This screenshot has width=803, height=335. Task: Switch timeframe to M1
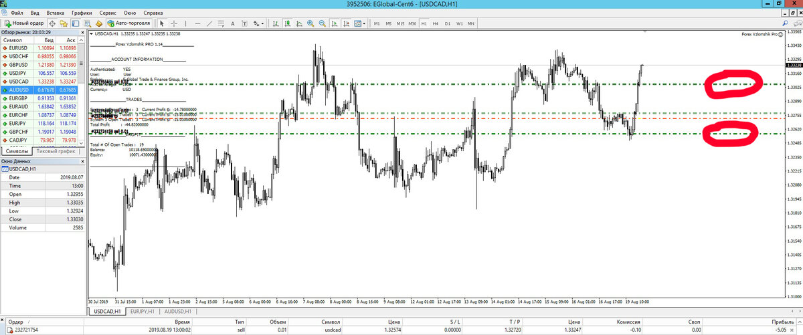click(x=377, y=23)
